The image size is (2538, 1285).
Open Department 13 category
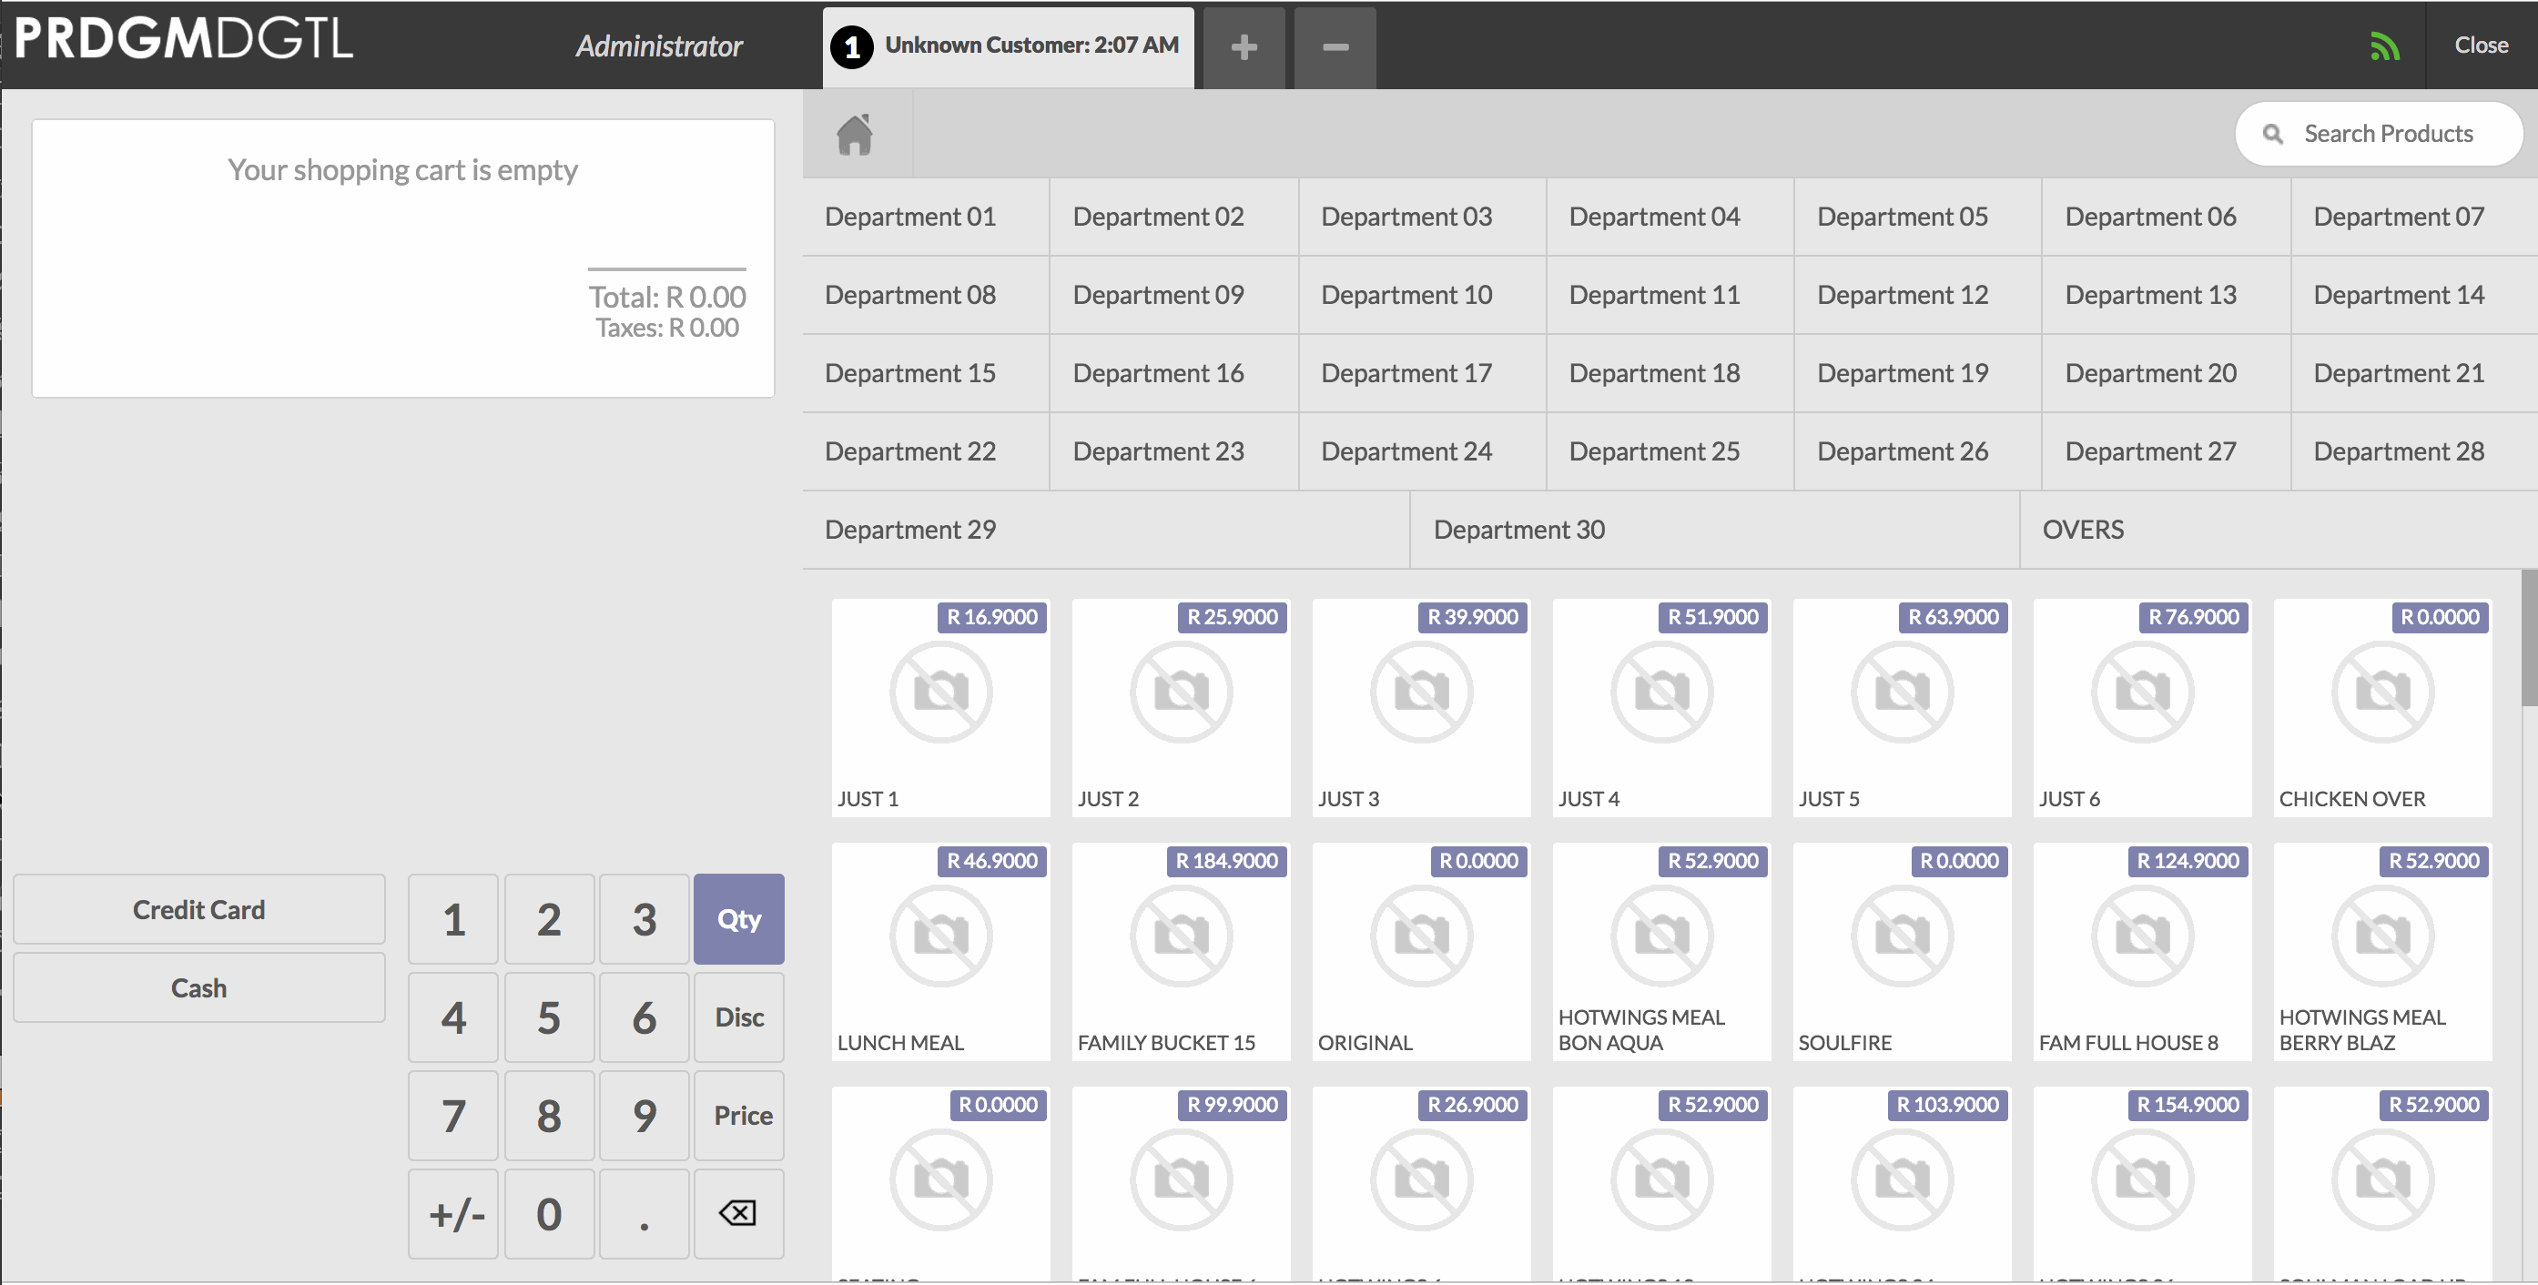[2166, 295]
